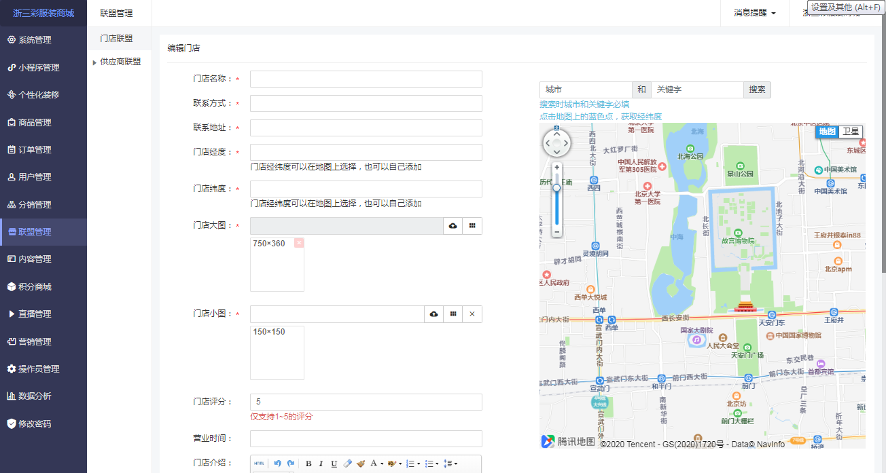Focus the 联系方式 input field
Viewport: 886px width, 473px height.
coord(366,103)
